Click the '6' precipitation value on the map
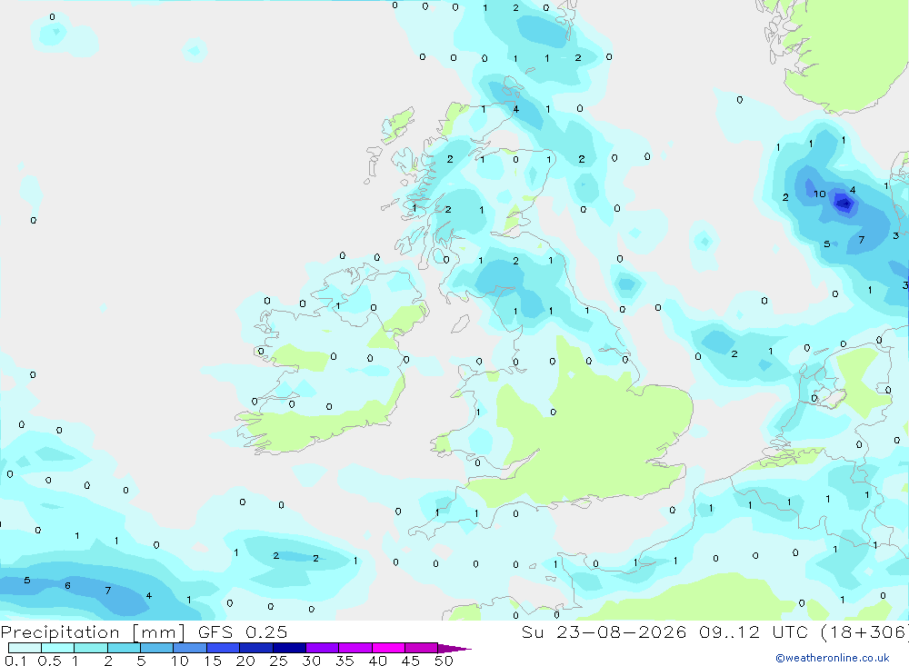Image resolution: width=909 pixels, height=666 pixels. coord(67,586)
